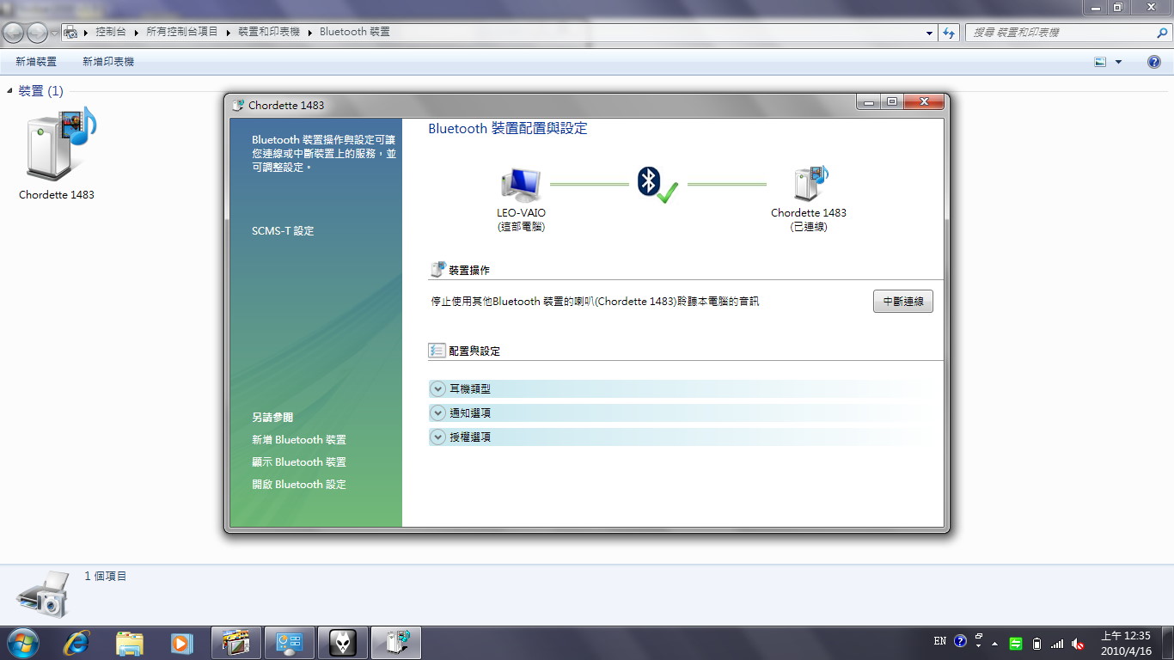
Task: Click the Forward navigation button
Action: coord(37,33)
